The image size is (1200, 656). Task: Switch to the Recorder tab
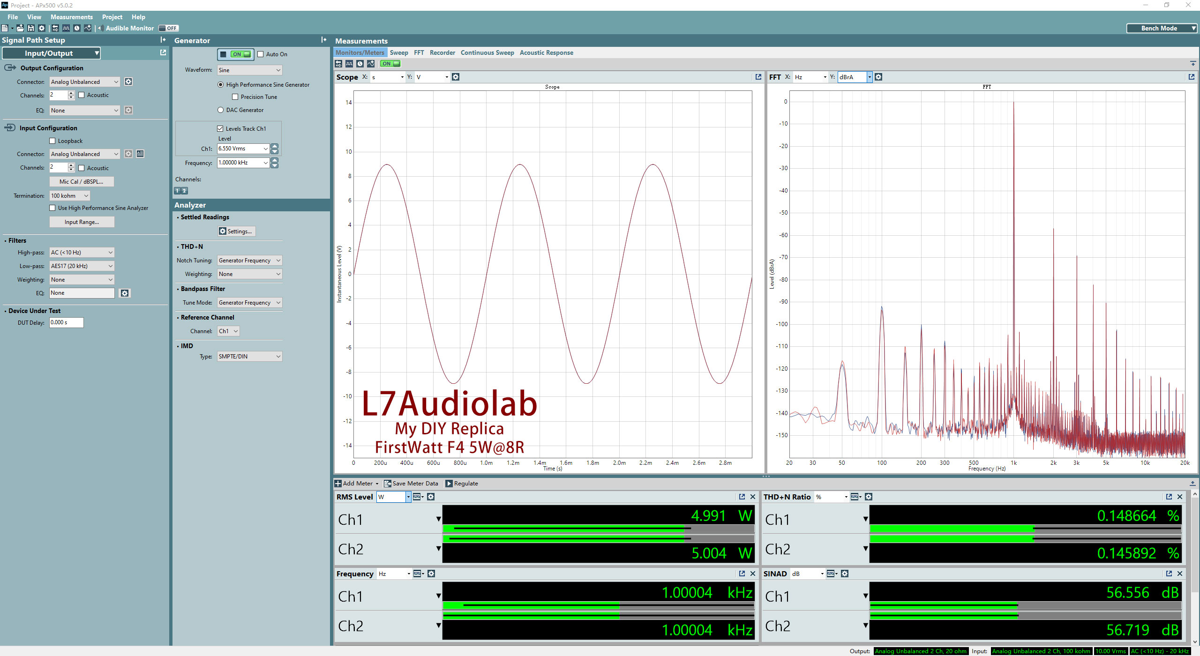tap(442, 52)
